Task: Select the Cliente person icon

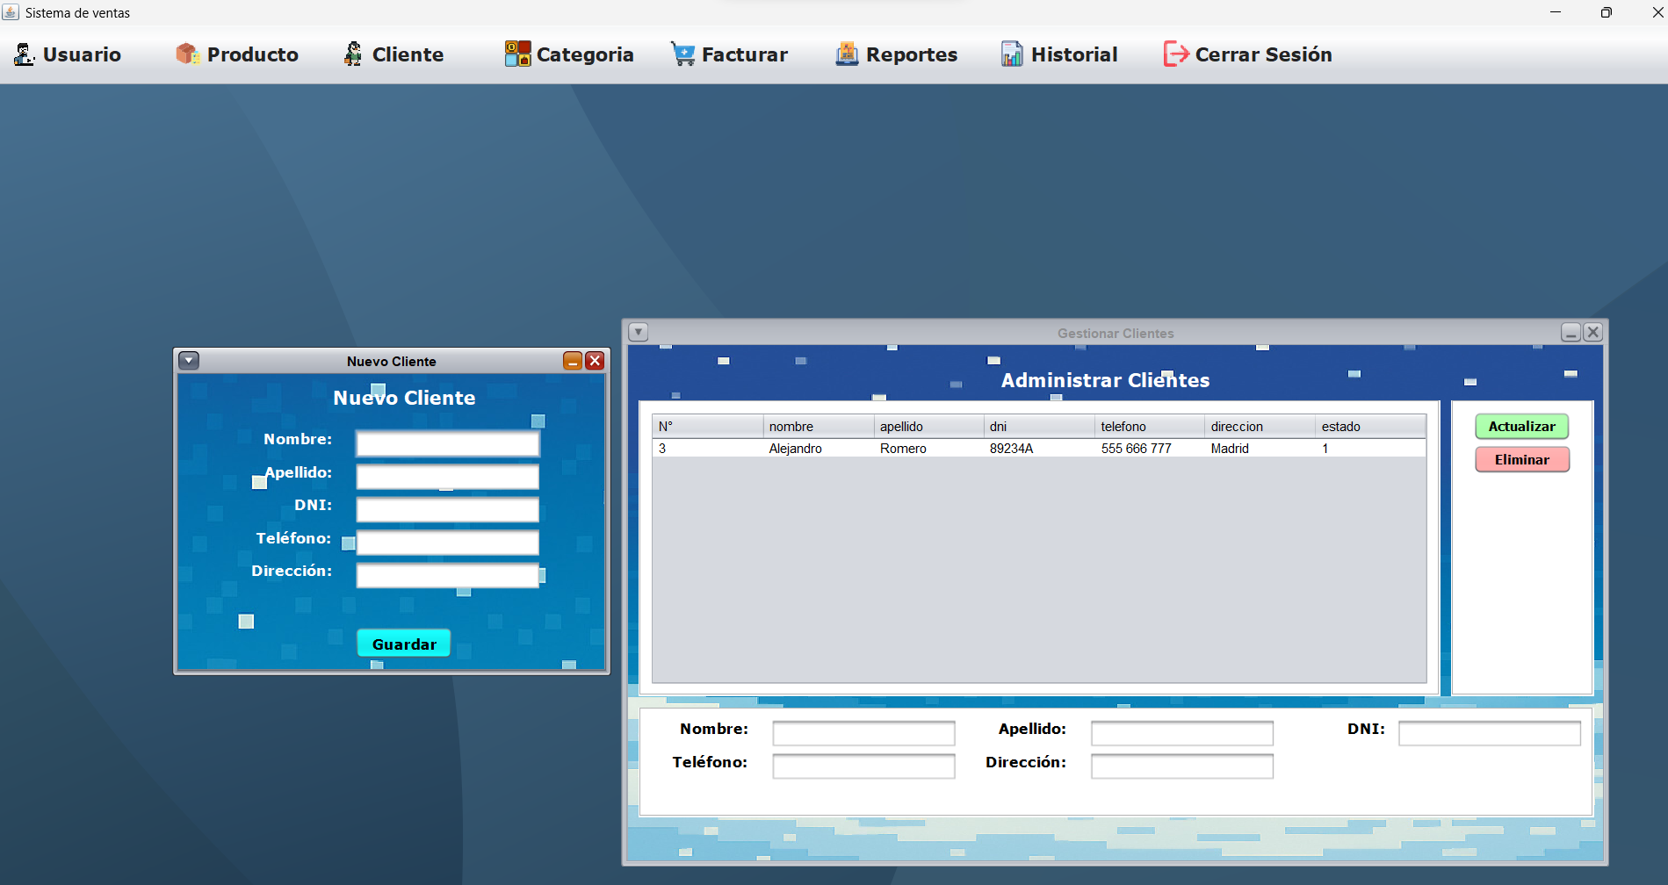Action: coord(352,54)
